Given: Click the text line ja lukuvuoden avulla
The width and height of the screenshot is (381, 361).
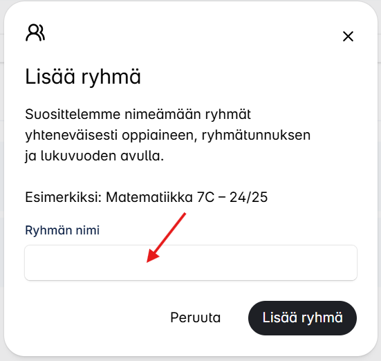Looking at the screenshot, I should pos(95,156).
